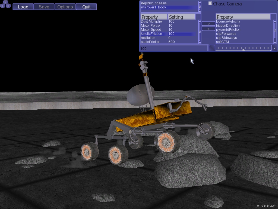
Task: Click the right-arrow move property button
Action: (x=208, y=24)
